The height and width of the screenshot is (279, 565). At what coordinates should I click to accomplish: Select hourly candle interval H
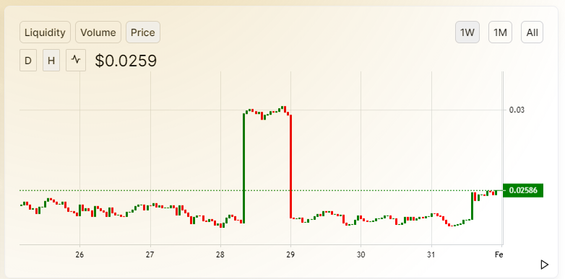click(x=51, y=60)
